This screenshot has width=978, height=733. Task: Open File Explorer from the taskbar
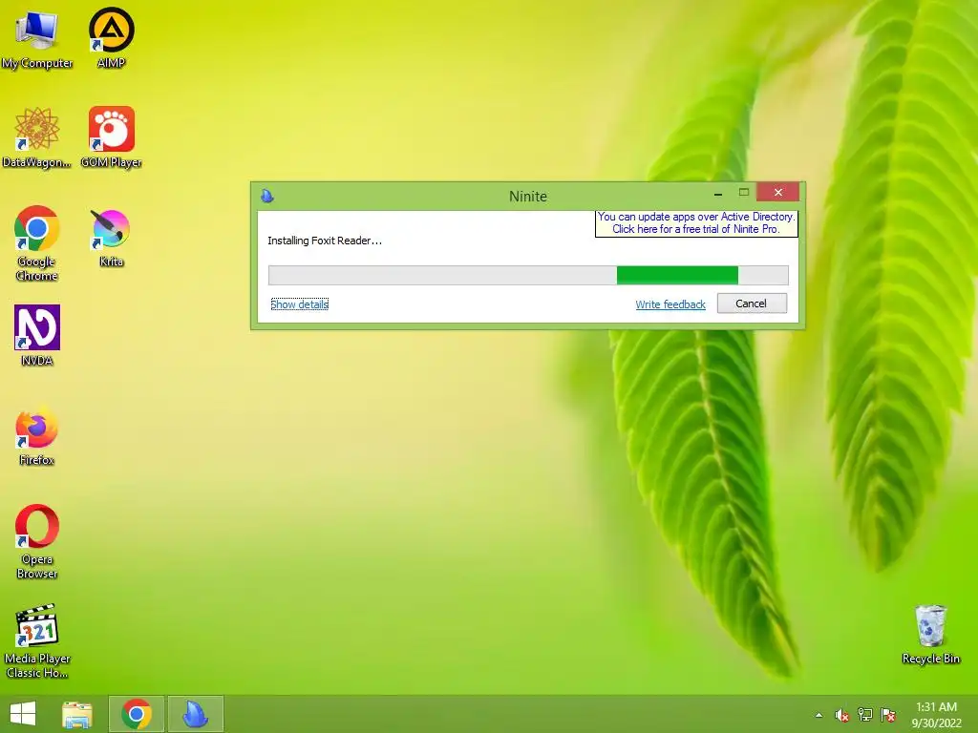(x=77, y=714)
